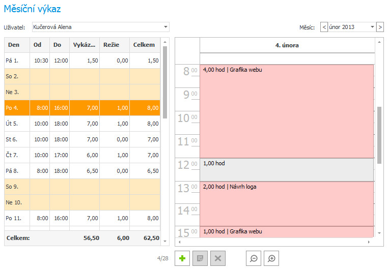
Task: Sort by the Den column header
Action: coord(17,45)
